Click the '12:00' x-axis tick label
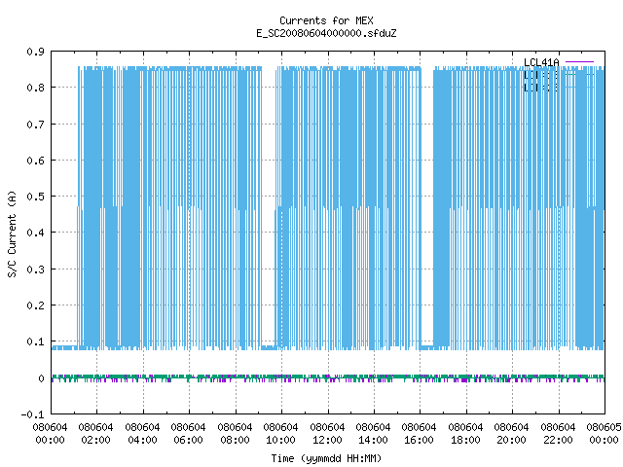Screen dimensions: 623x467 tap(327, 440)
